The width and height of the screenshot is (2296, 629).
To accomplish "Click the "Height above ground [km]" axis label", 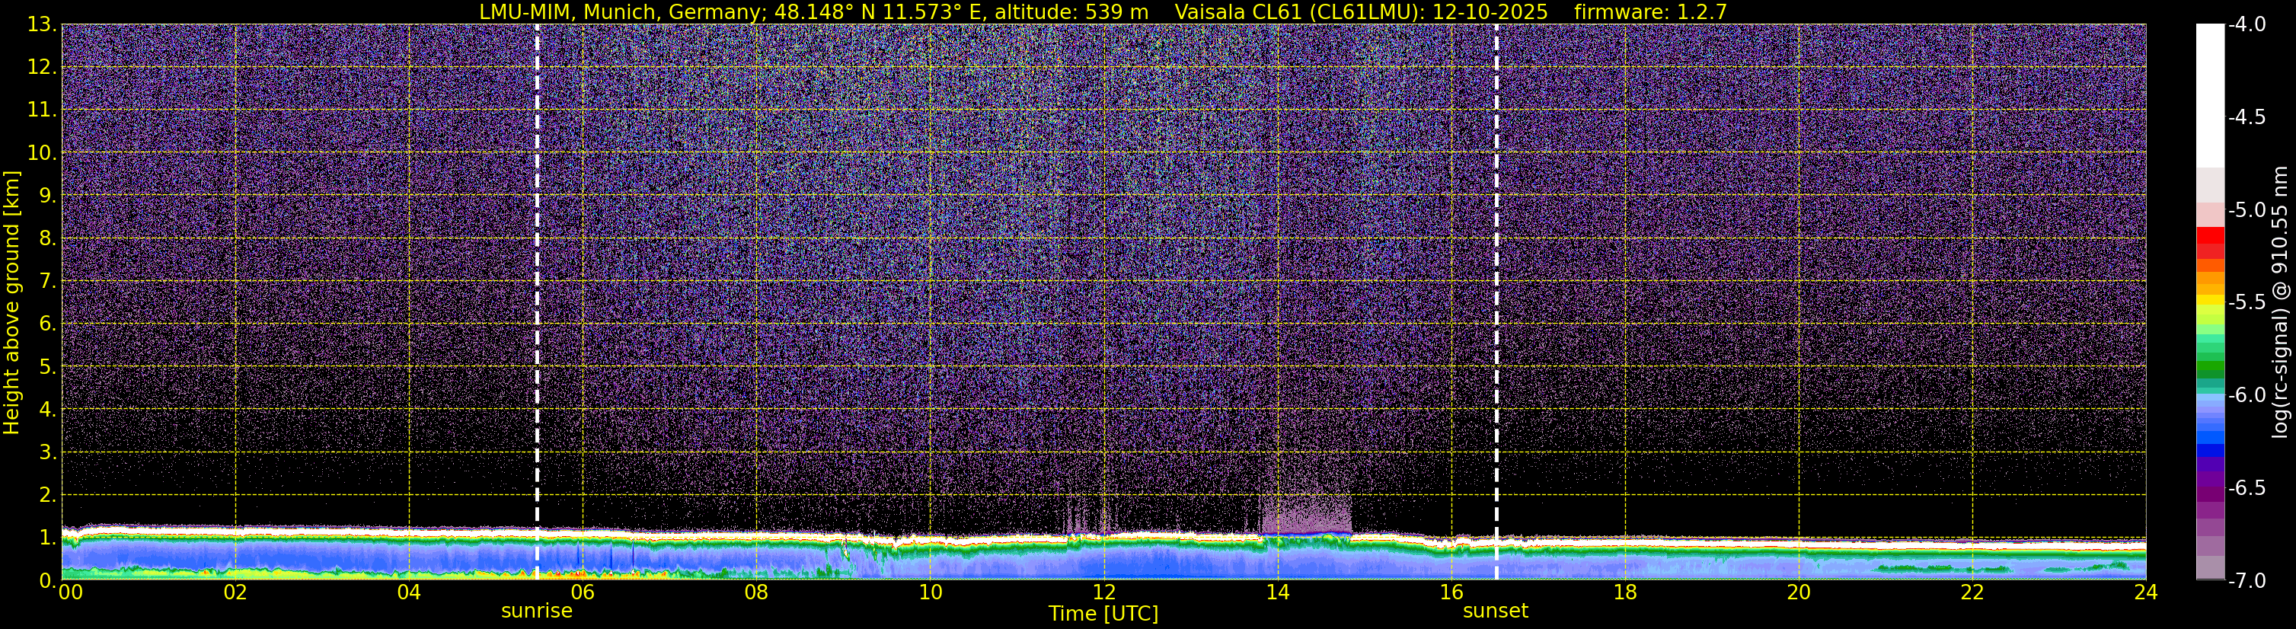I will point(11,302).
